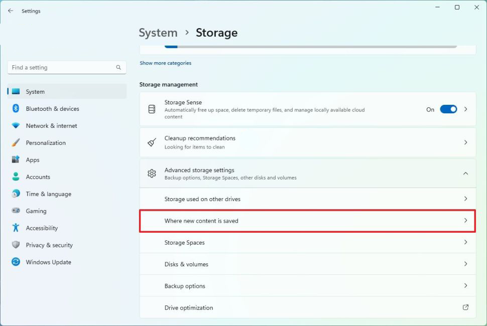Open Cleanup recommendations page

pos(307,142)
